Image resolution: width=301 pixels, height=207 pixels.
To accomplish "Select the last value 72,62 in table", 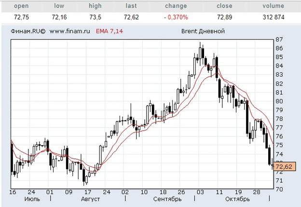I will [x=131, y=17].
